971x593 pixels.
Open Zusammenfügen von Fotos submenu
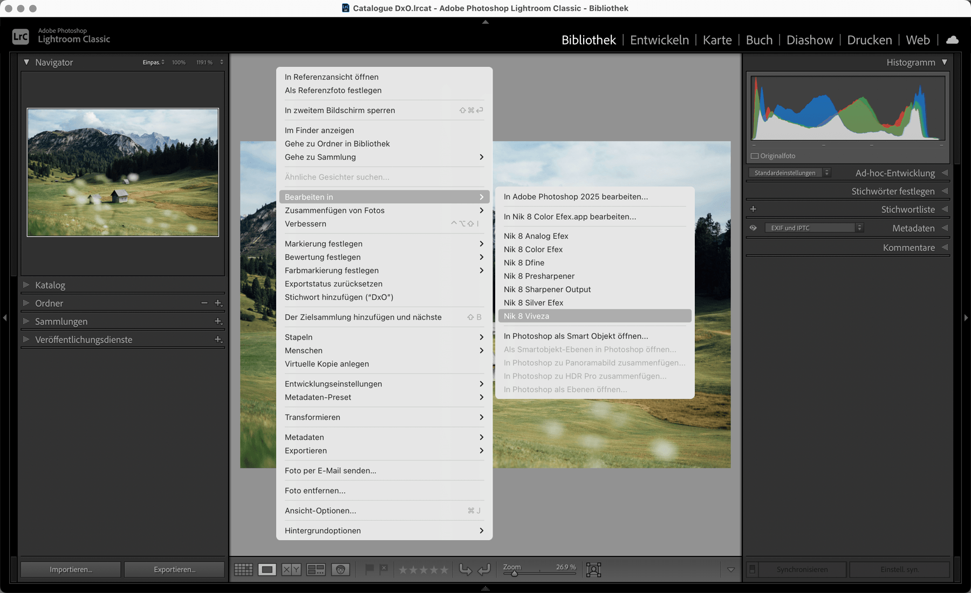pos(384,211)
